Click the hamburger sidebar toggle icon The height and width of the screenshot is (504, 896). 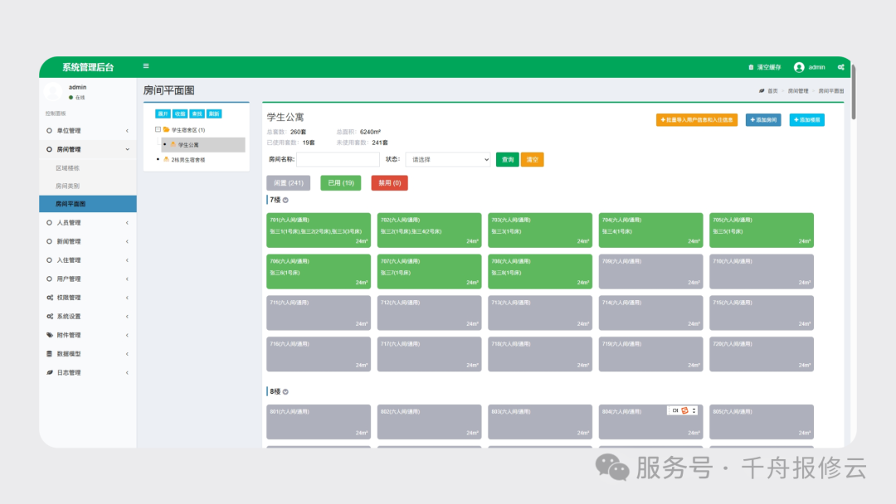click(146, 66)
